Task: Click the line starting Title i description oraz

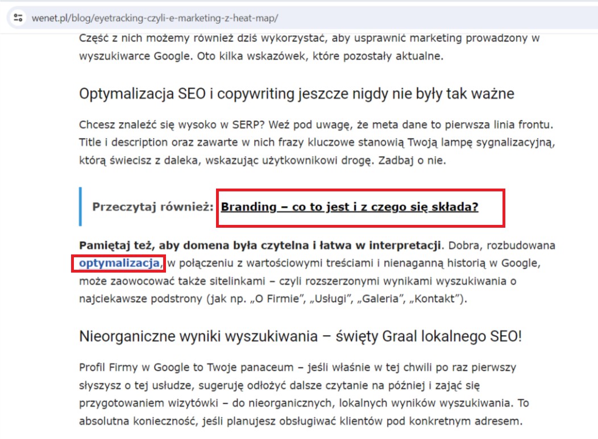Action: [317, 143]
